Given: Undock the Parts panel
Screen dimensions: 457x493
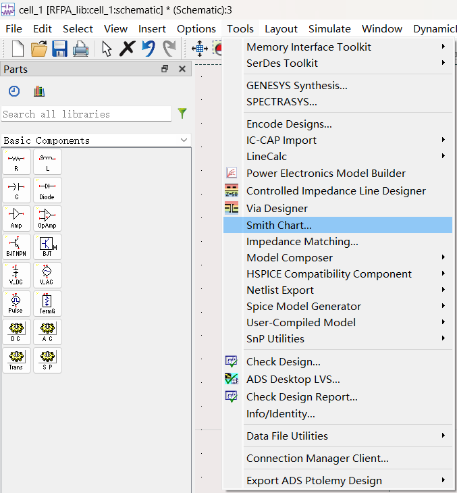Looking at the screenshot, I should tap(165, 69).
